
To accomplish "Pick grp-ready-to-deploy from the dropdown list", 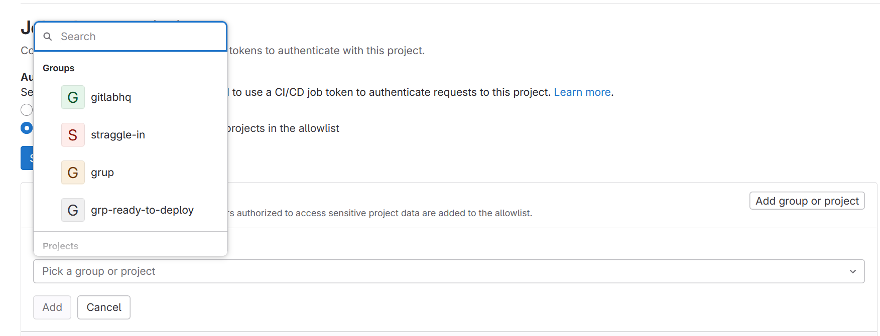I will click(143, 210).
